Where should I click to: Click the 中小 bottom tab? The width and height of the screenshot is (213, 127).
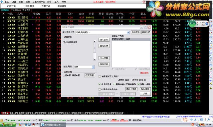(x=20, y=113)
